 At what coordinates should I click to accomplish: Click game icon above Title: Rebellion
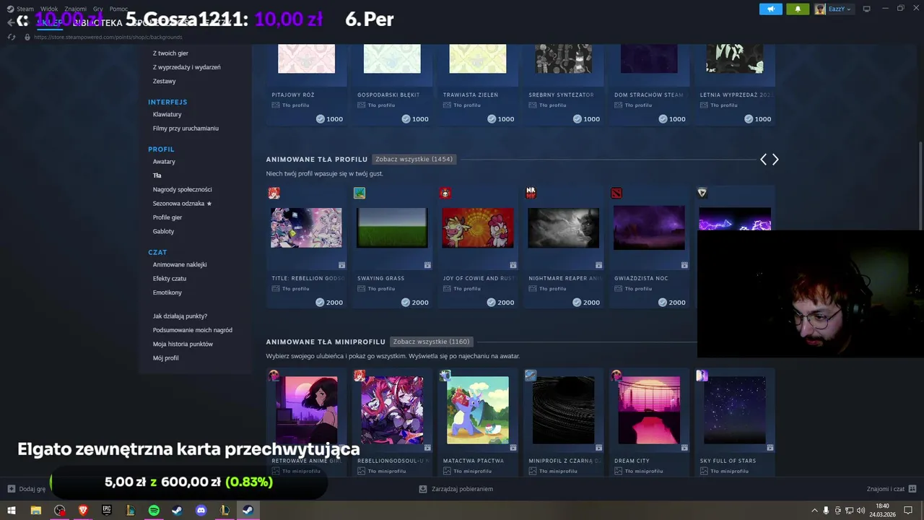pos(274,193)
